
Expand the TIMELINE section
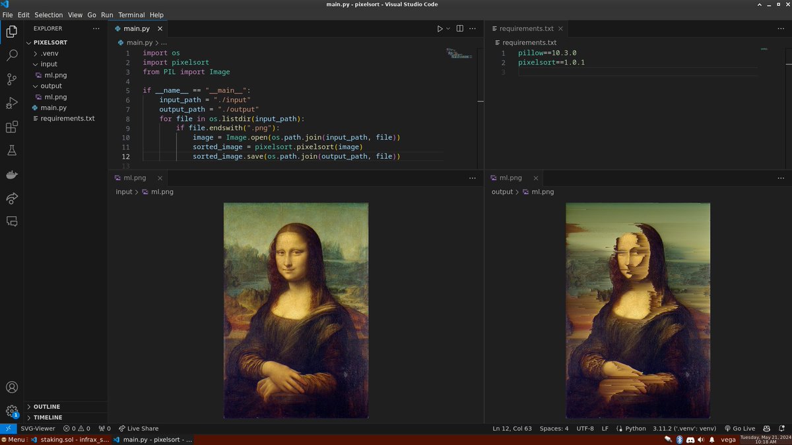tap(48, 417)
